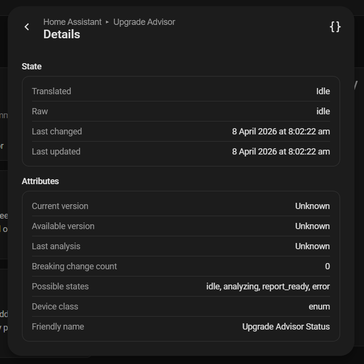Select the State section heading
Image resolution: width=364 pixels, height=364 pixels.
coord(32,66)
